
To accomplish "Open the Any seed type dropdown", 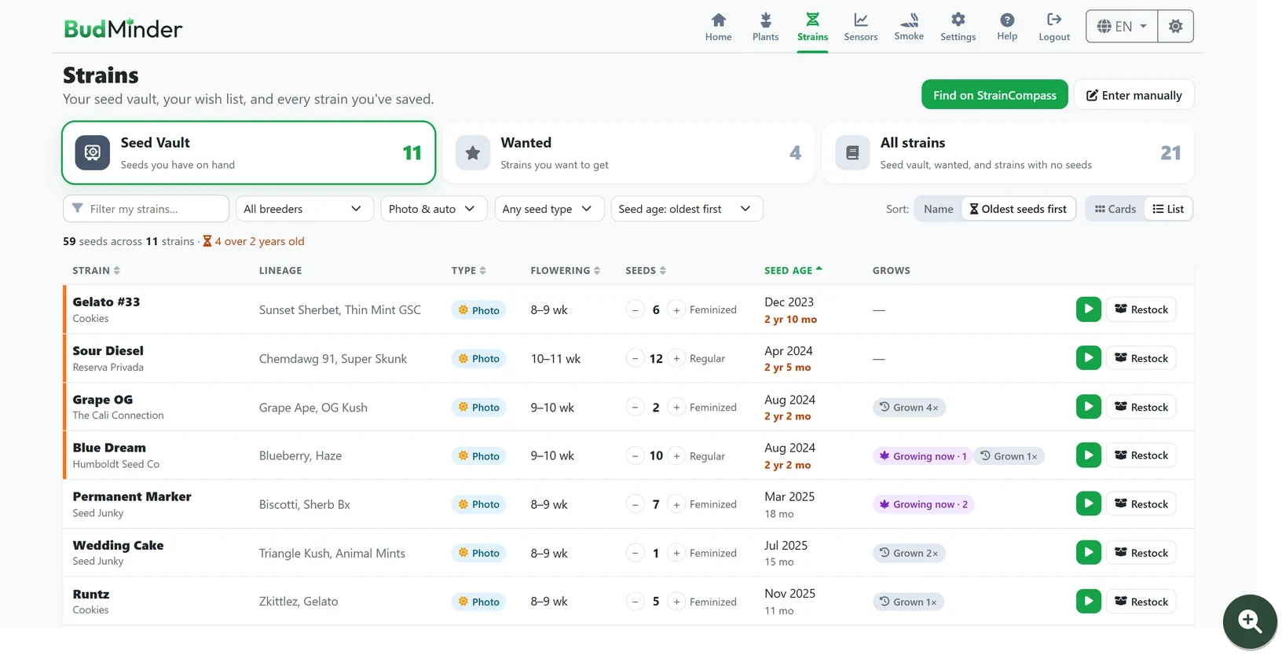I will click(x=548, y=209).
